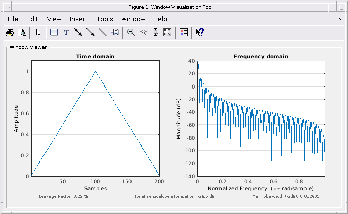
Task: Open the Tools menu
Action: point(105,19)
